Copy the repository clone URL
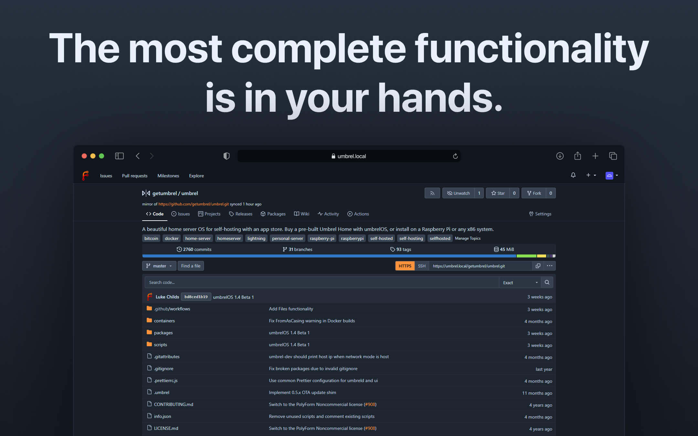Screen dimensions: 698x436 [x=538, y=266]
